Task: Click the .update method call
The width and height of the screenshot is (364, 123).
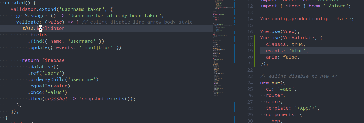Action: [39, 48]
